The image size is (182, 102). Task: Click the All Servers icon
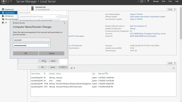click(3, 16)
